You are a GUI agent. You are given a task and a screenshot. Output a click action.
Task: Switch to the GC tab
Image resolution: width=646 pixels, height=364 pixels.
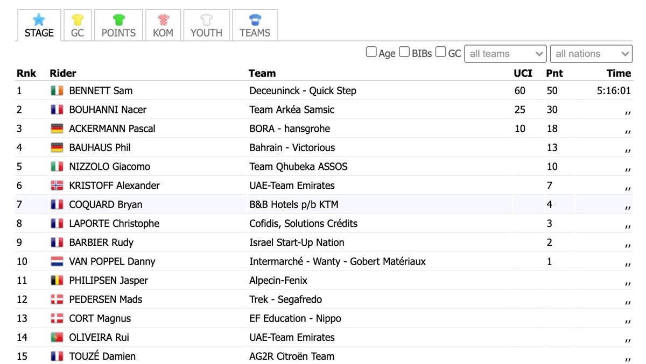coord(78,26)
